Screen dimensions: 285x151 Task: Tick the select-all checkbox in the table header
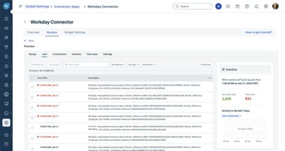[32, 78]
